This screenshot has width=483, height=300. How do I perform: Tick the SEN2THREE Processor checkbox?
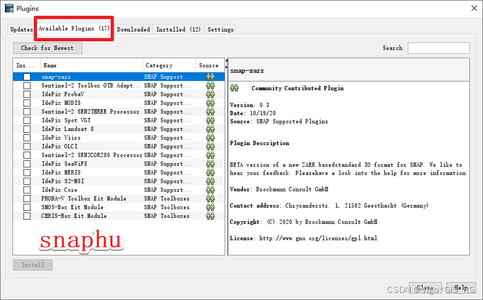coord(27,112)
